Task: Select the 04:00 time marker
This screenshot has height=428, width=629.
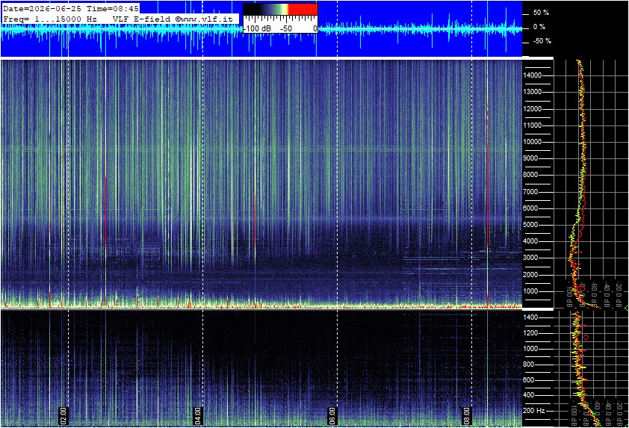Action: (197, 415)
